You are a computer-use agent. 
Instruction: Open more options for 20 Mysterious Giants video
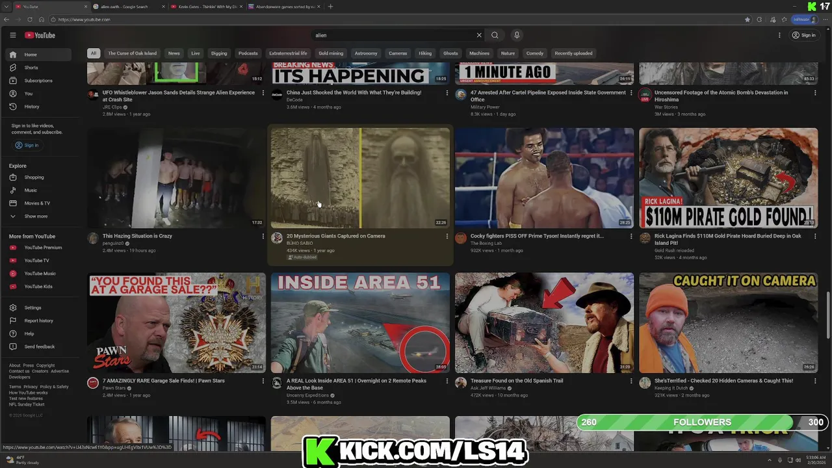[x=447, y=237]
